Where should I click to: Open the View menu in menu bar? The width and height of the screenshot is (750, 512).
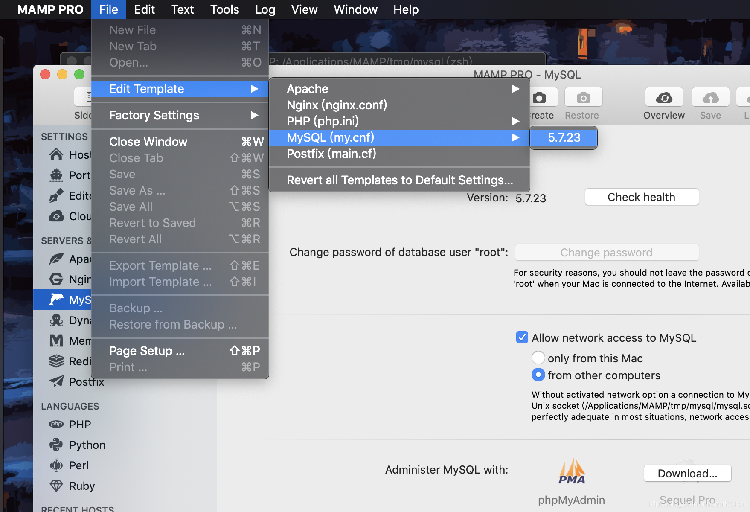(304, 9)
